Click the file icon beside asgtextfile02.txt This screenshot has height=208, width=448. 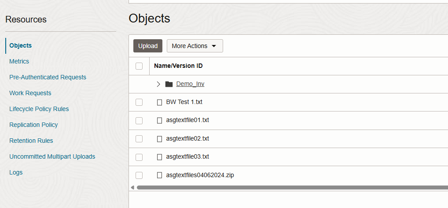pyautogui.click(x=160, y=139)
